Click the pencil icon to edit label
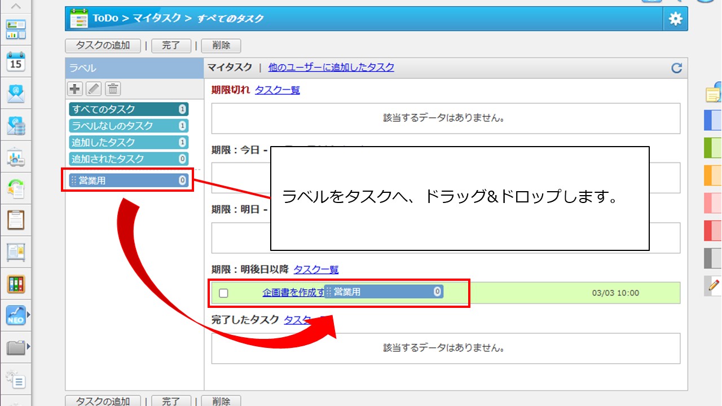 click(94, 89)
